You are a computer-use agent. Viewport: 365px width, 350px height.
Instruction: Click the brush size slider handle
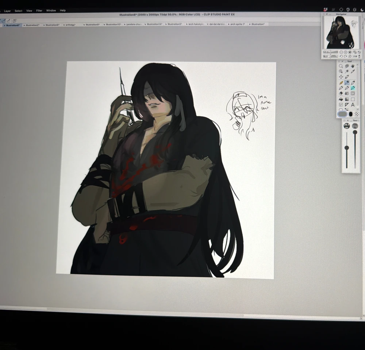click(347, 148)
